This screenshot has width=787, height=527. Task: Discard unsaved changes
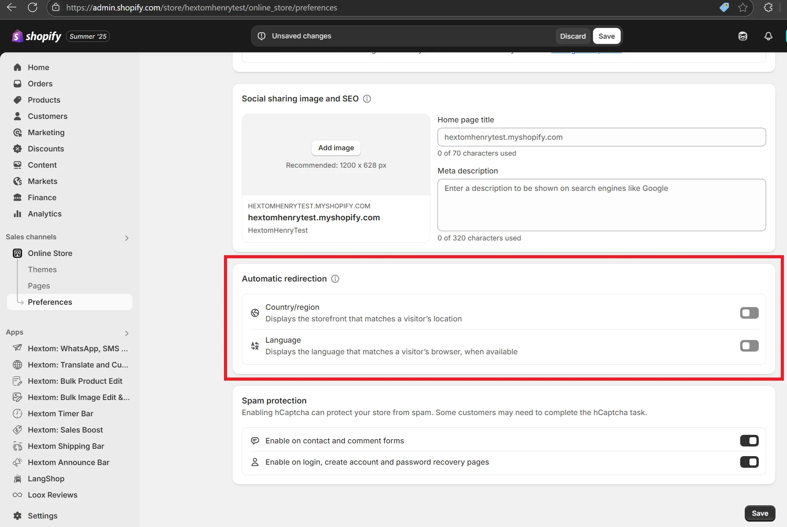(x=573, y=36)
